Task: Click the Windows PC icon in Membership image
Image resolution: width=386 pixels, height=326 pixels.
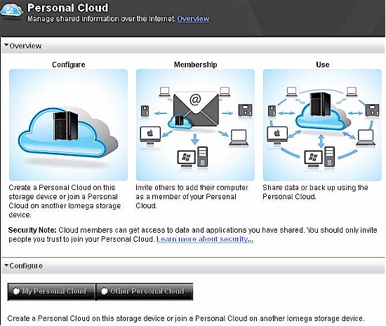Action: coord(192,157)
